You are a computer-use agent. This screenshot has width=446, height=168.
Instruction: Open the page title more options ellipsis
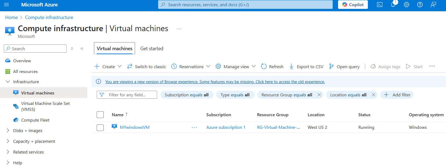coord(179,29)
